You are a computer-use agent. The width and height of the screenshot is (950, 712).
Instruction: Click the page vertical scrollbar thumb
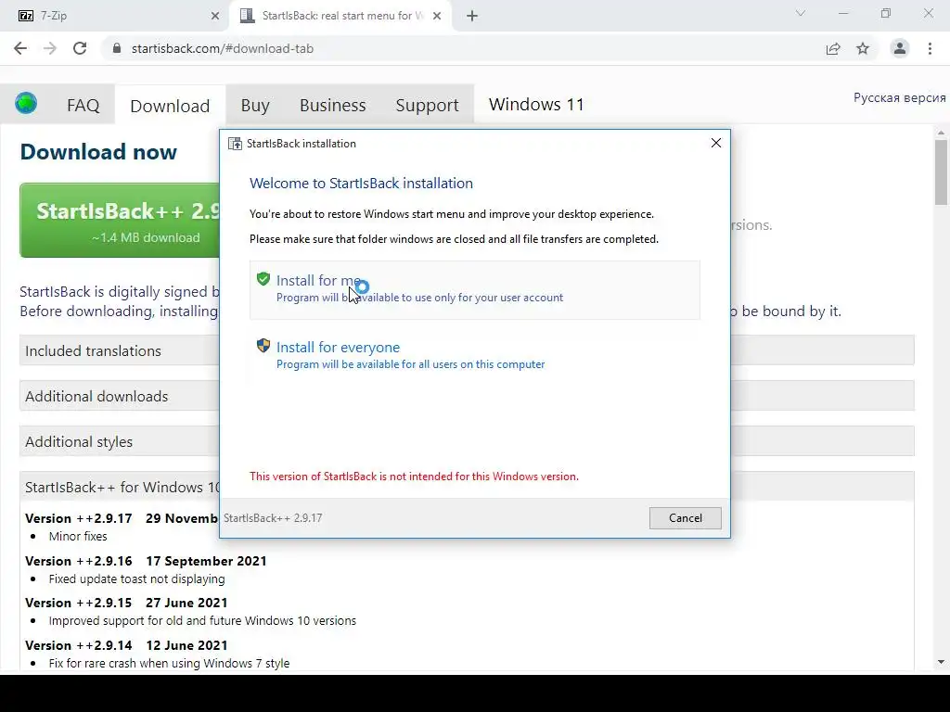(941, 172)
